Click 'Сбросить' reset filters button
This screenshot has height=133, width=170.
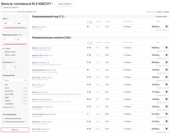[15, 130]
